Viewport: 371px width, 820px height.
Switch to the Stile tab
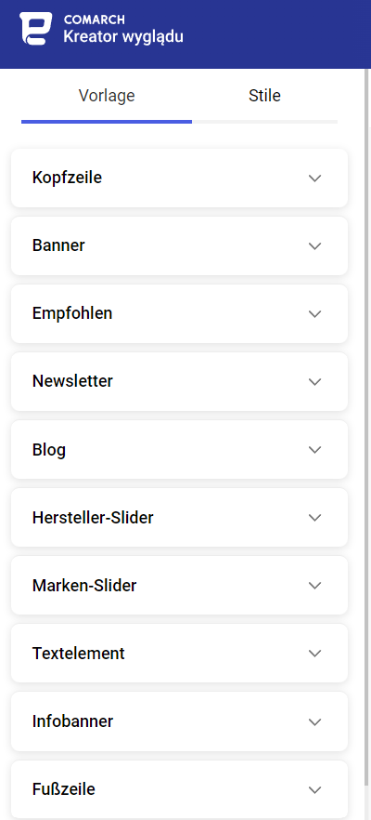[264, 96]
